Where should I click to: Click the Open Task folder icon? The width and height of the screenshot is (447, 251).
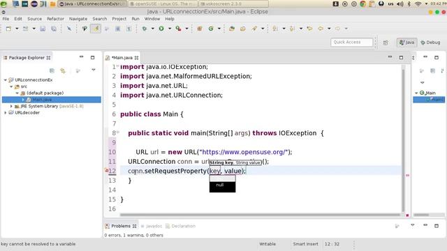point(243,29)
